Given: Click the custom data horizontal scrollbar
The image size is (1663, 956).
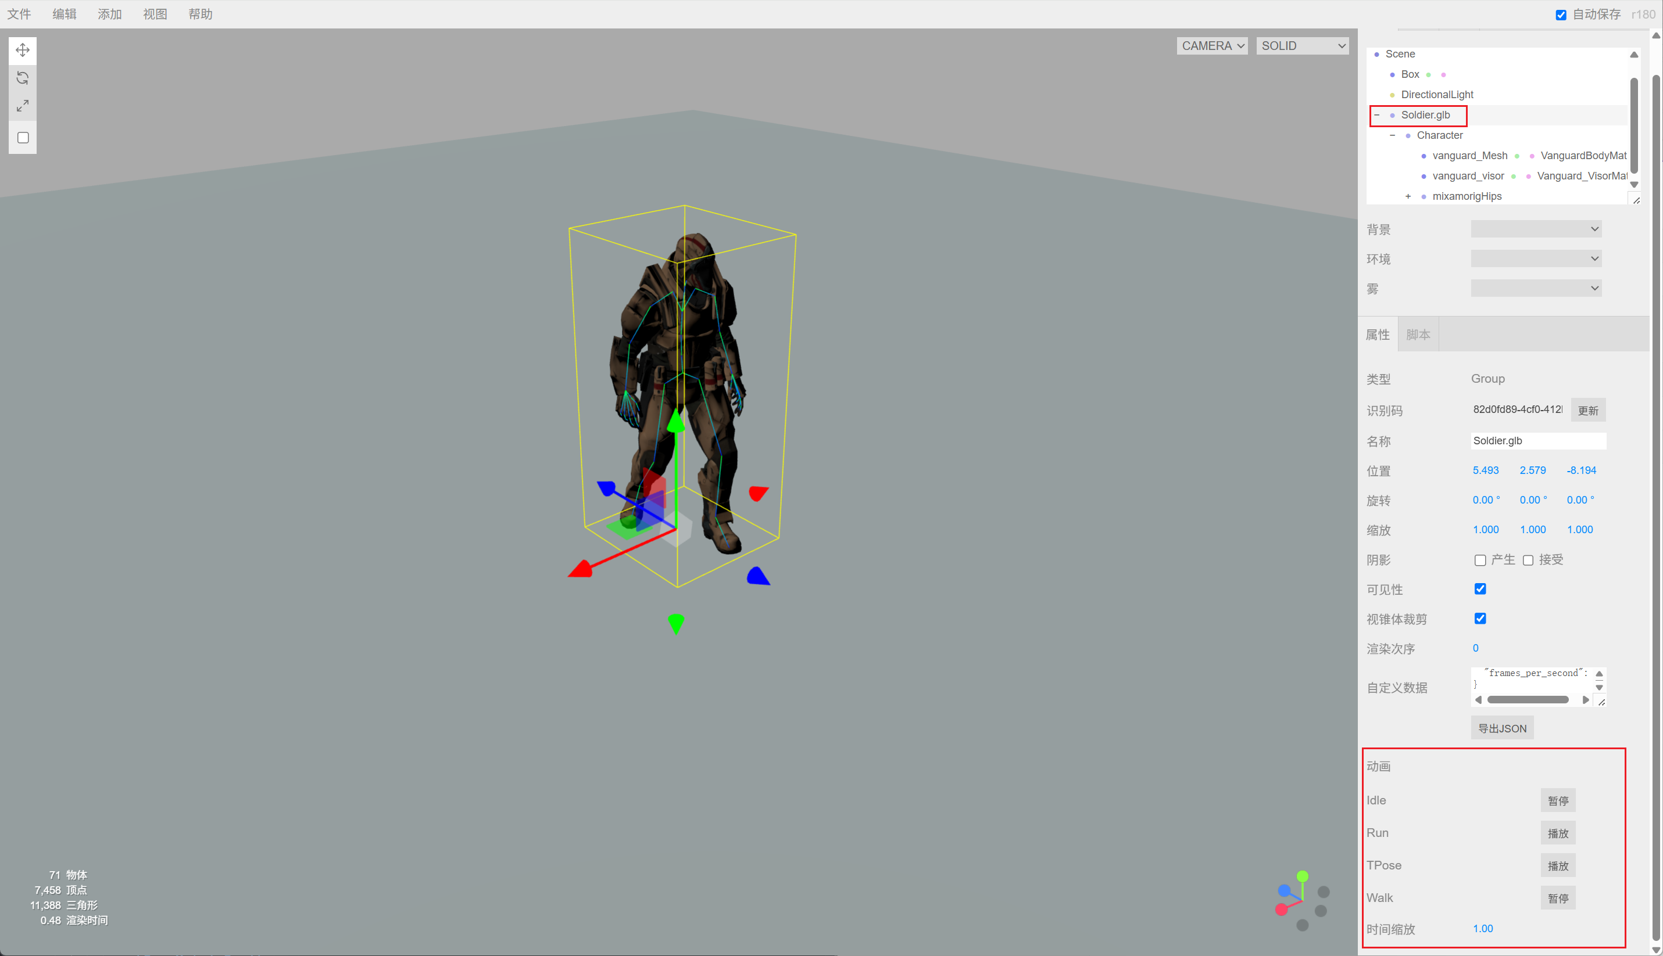Looking at the screenshot, I should point(1527,700).
